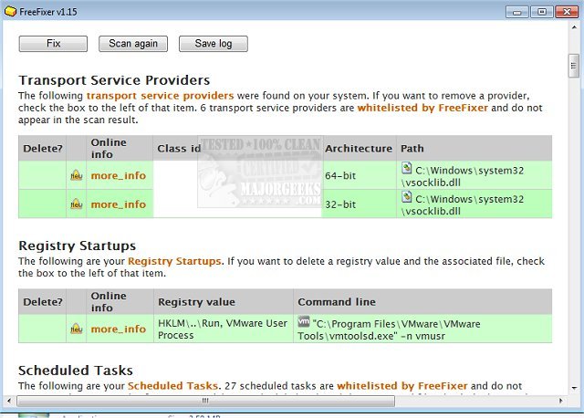Click the new badge icon in VMware row

pyautogui.click(x=77, y=329)
